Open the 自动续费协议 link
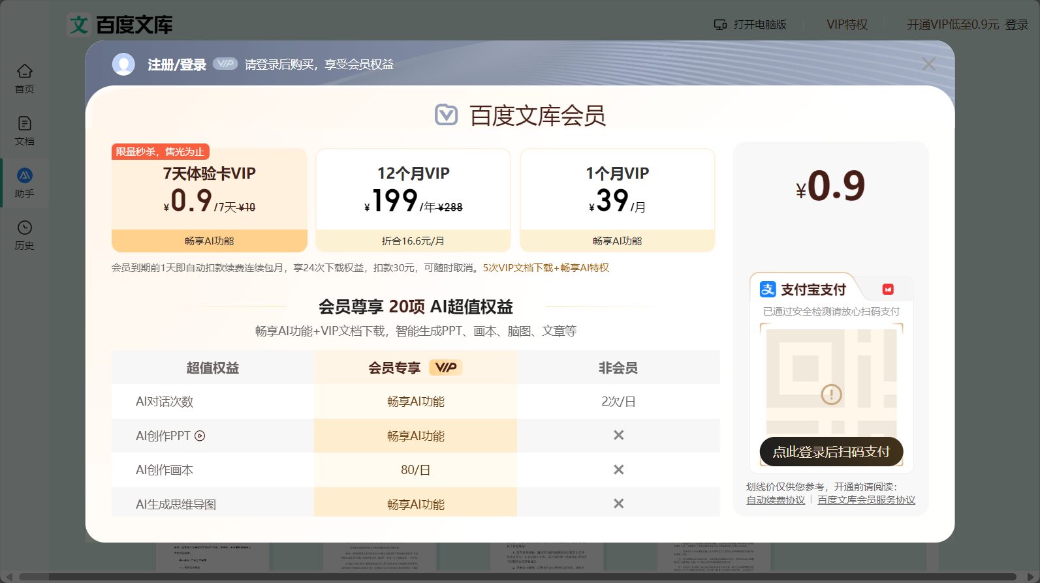1040x583 pixels. coord(776,500)
